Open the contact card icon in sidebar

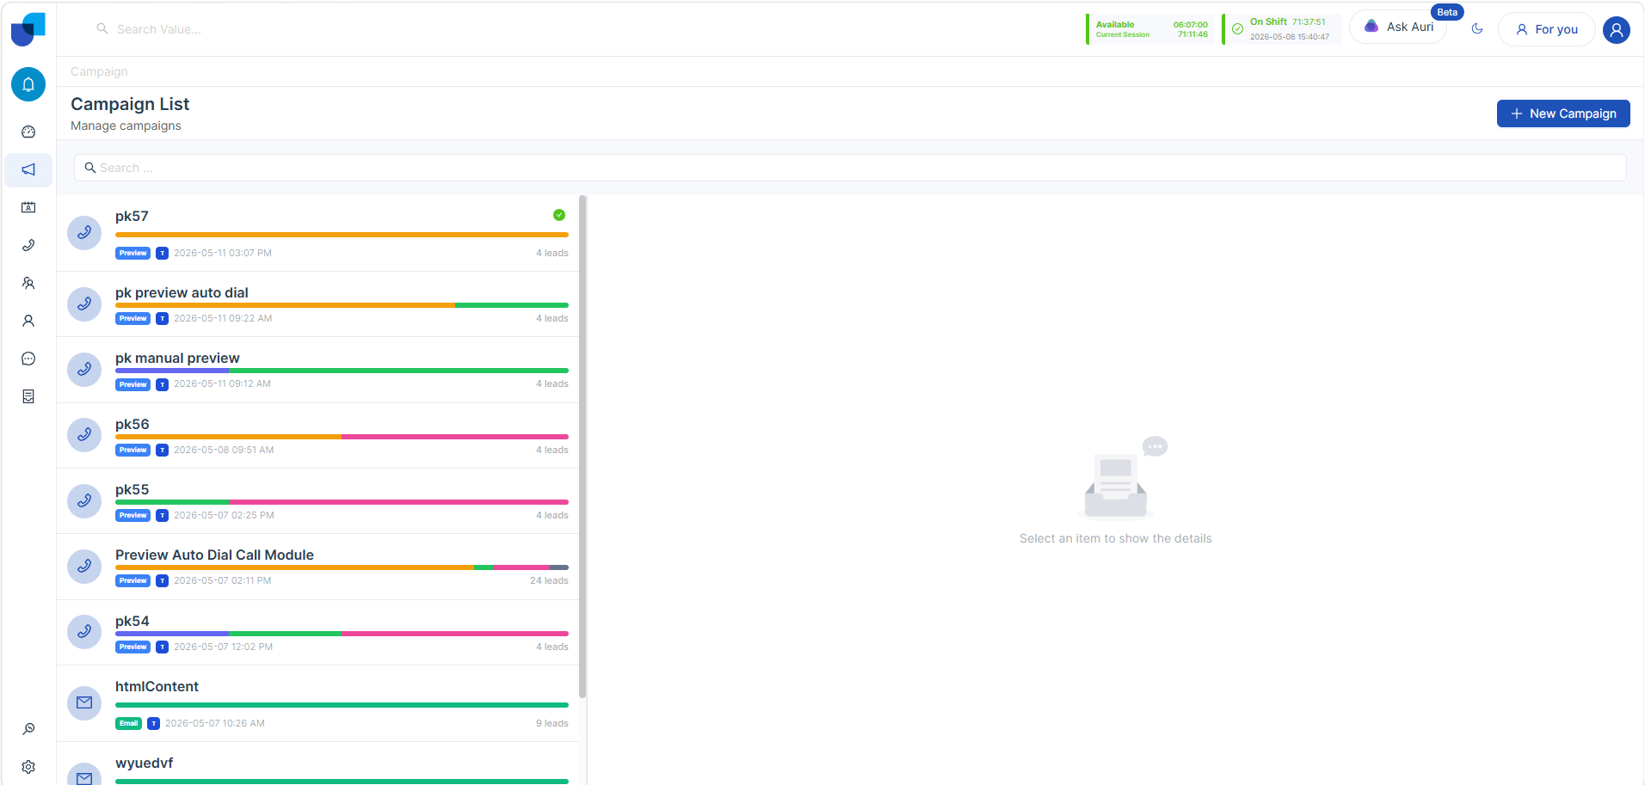[28, 207]
